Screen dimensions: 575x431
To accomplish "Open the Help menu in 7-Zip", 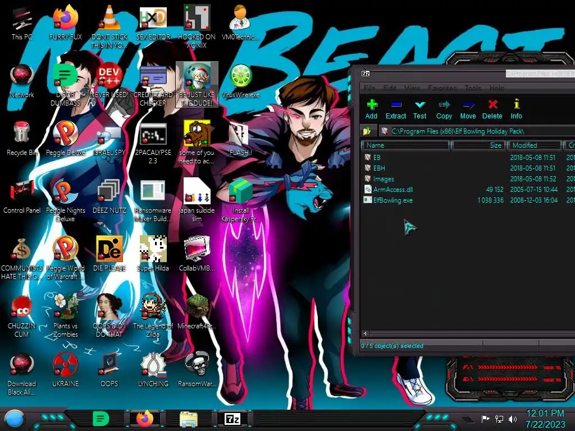I will 496,88.
